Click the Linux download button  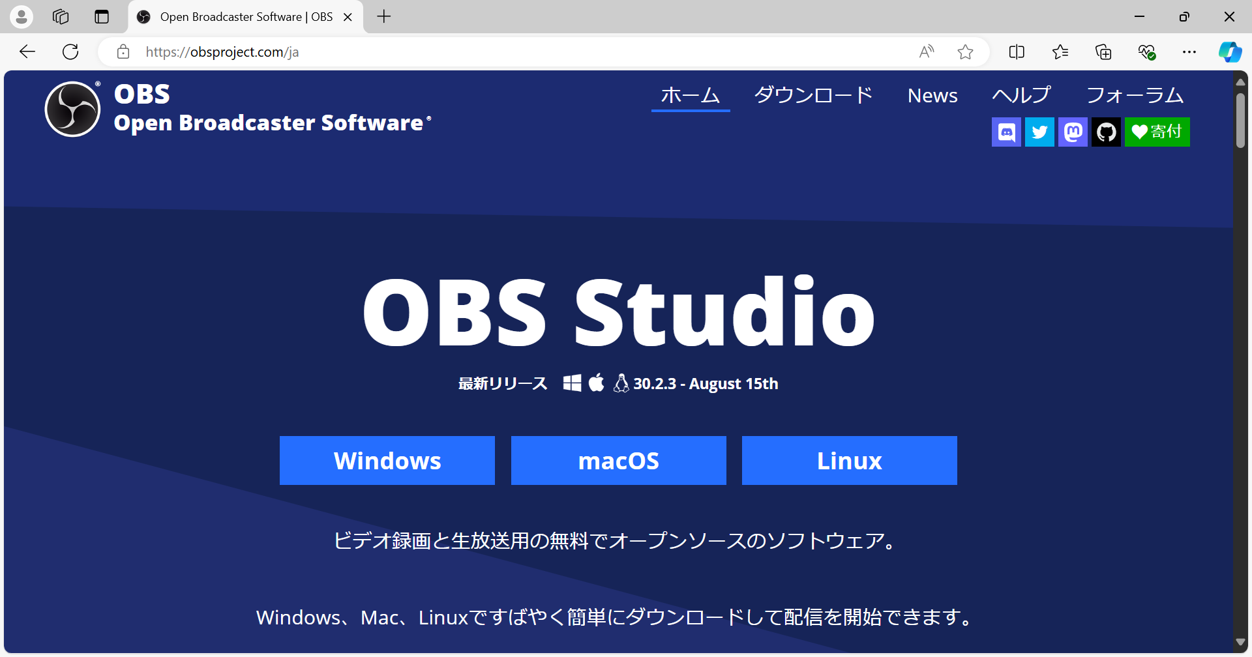(850, 461)
